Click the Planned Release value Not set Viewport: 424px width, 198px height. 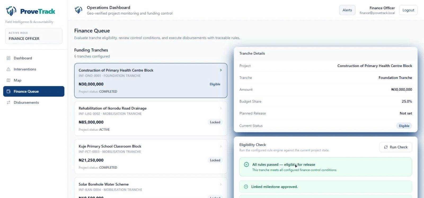pos(406,113)
